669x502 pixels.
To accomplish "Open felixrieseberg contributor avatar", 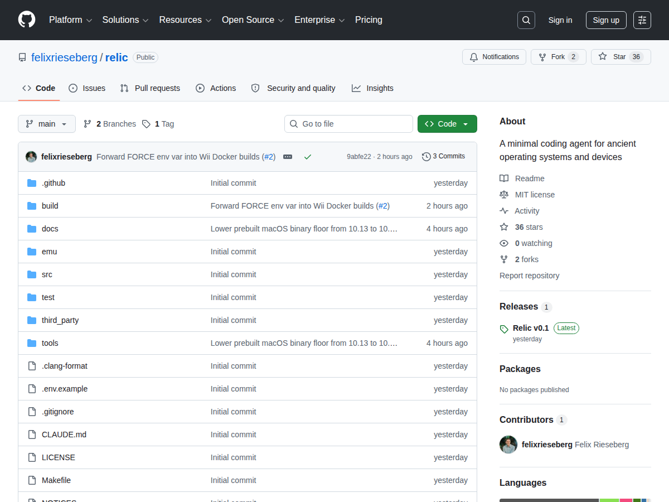I will coord(508,445).
